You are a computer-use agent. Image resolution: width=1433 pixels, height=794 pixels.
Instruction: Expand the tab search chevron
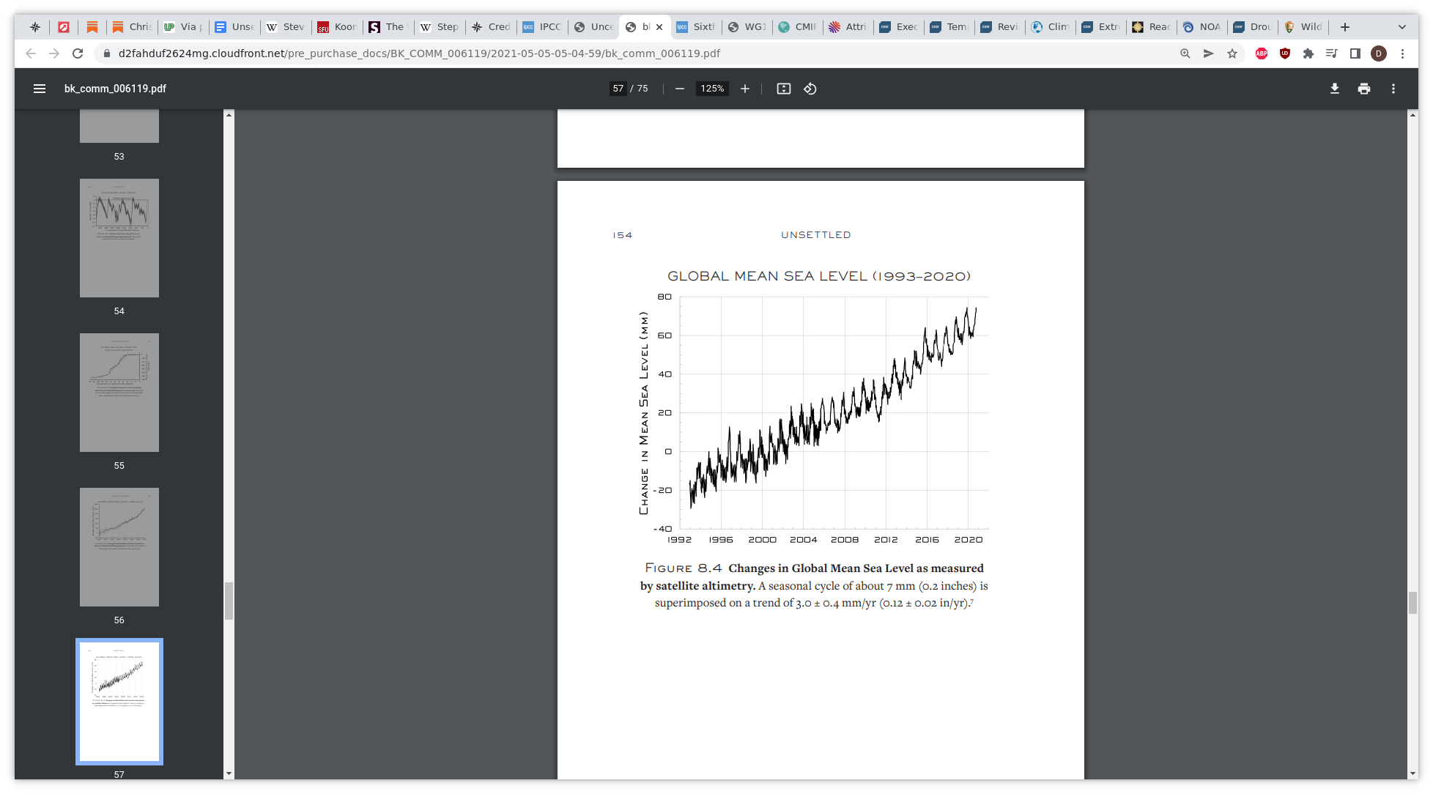pyautogui.click(x=1402, y=27)
